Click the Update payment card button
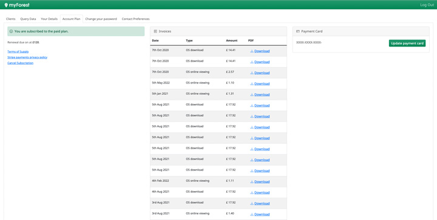The width and height of the screenshot is (437, 220). click(407, 44)
